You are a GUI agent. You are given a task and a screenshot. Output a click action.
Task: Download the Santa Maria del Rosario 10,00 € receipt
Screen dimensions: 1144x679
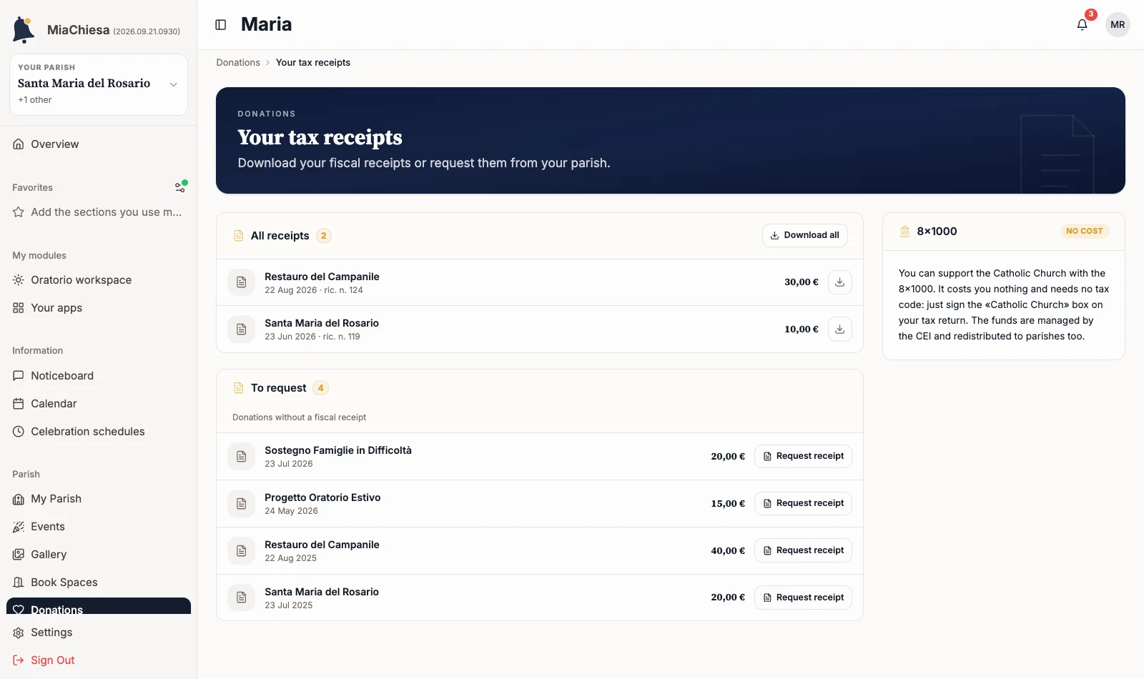click(839, 329)
